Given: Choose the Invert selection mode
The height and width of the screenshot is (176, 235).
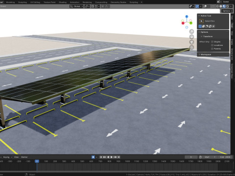Looking at the screenshot, I should pos(210,26).
